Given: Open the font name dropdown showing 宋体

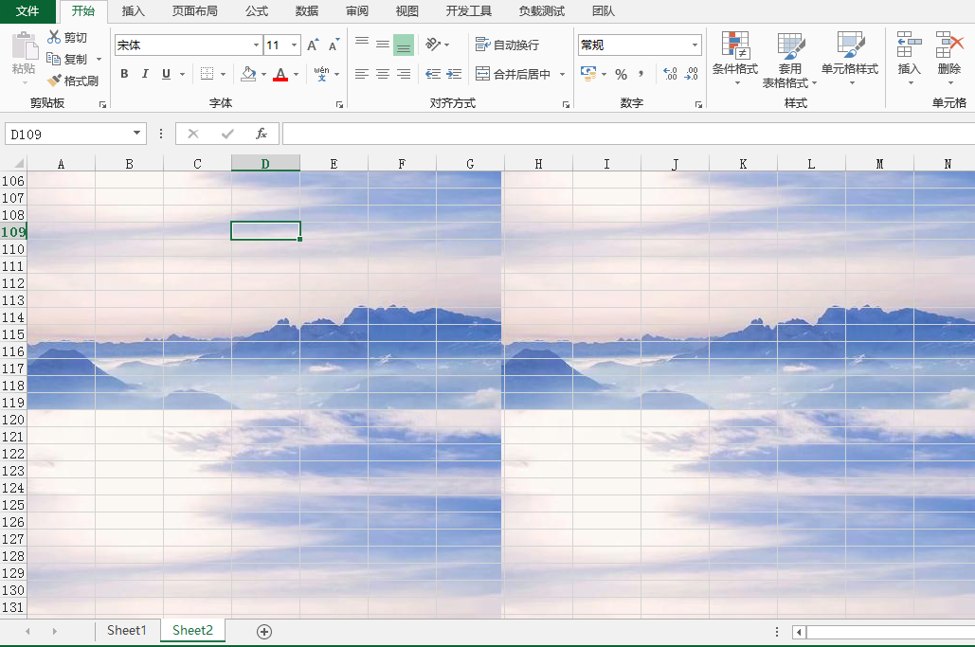Looking at the screenshot, I should [255, 45].
